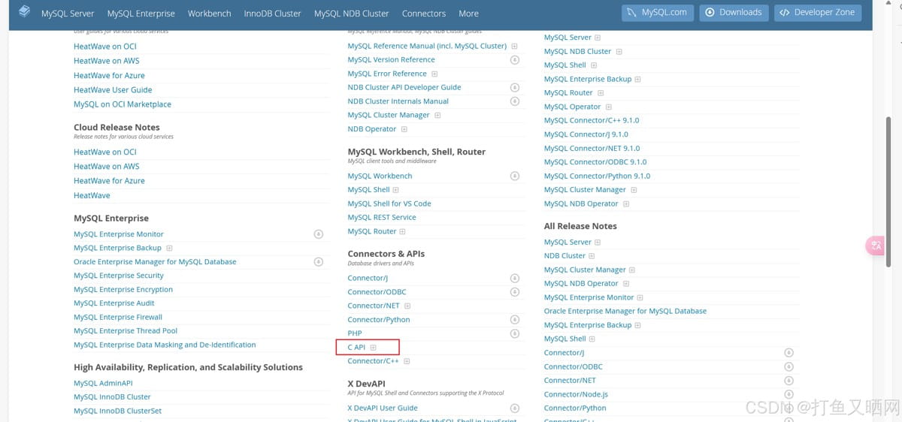Screen dimensions: 902x422
Task: Expand NDB Operator under reference manuals
Action: pos(404,129)
